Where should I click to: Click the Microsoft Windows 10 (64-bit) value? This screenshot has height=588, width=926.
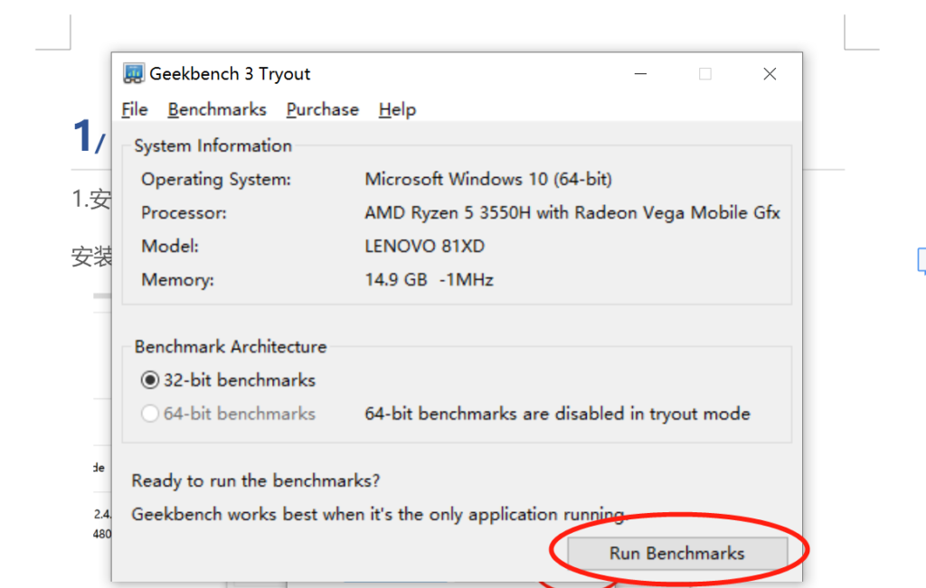[488, 179]
